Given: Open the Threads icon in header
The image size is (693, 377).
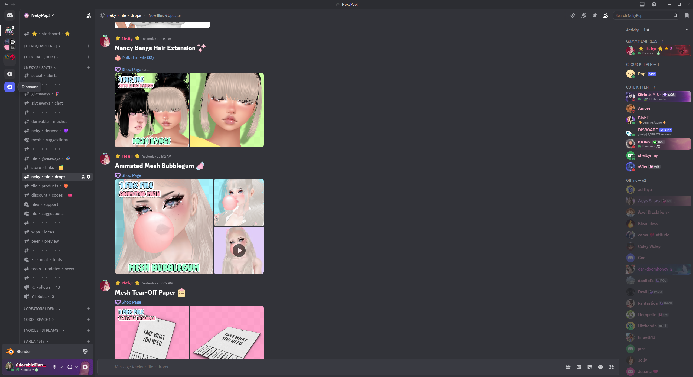Looking at the screenshot, I should click(x=573, y=15).
